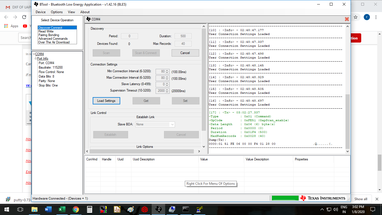The height and width of the screenshot is (215, 382).
Task: Click the BTool logo in the title bar
Action: (36, 4)
